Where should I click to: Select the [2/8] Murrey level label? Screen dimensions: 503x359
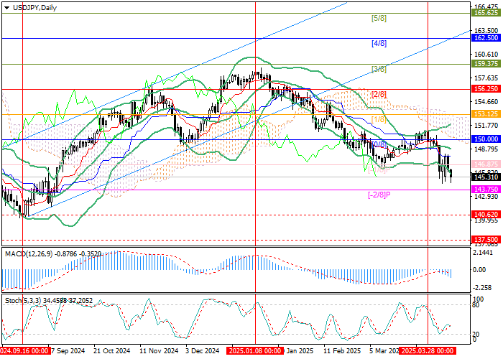tap(379, 95)
